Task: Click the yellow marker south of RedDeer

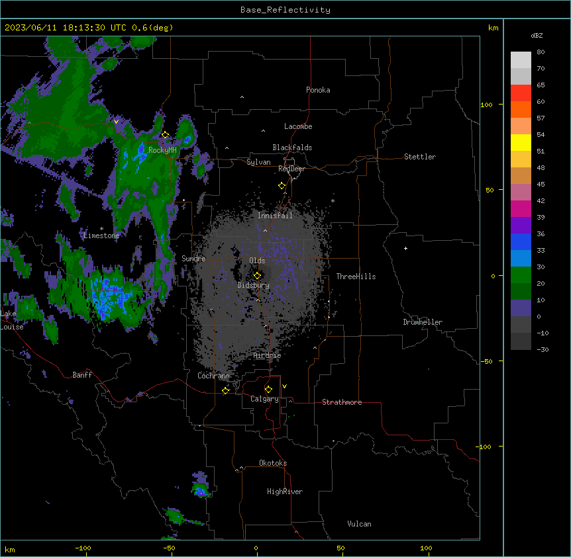Action: 282,186
